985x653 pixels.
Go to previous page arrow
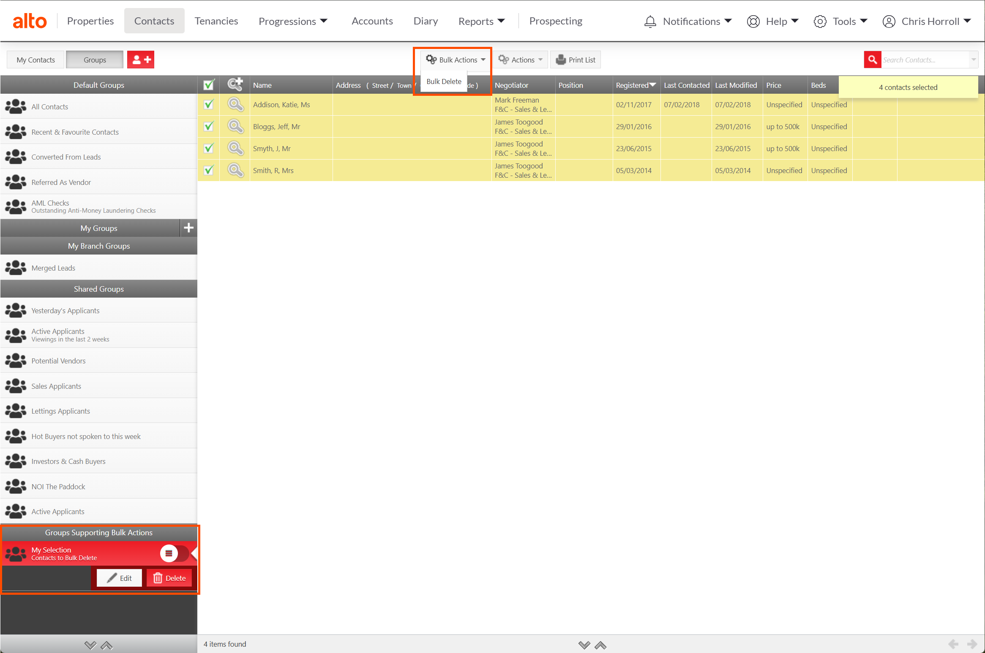tap(953, 644)
